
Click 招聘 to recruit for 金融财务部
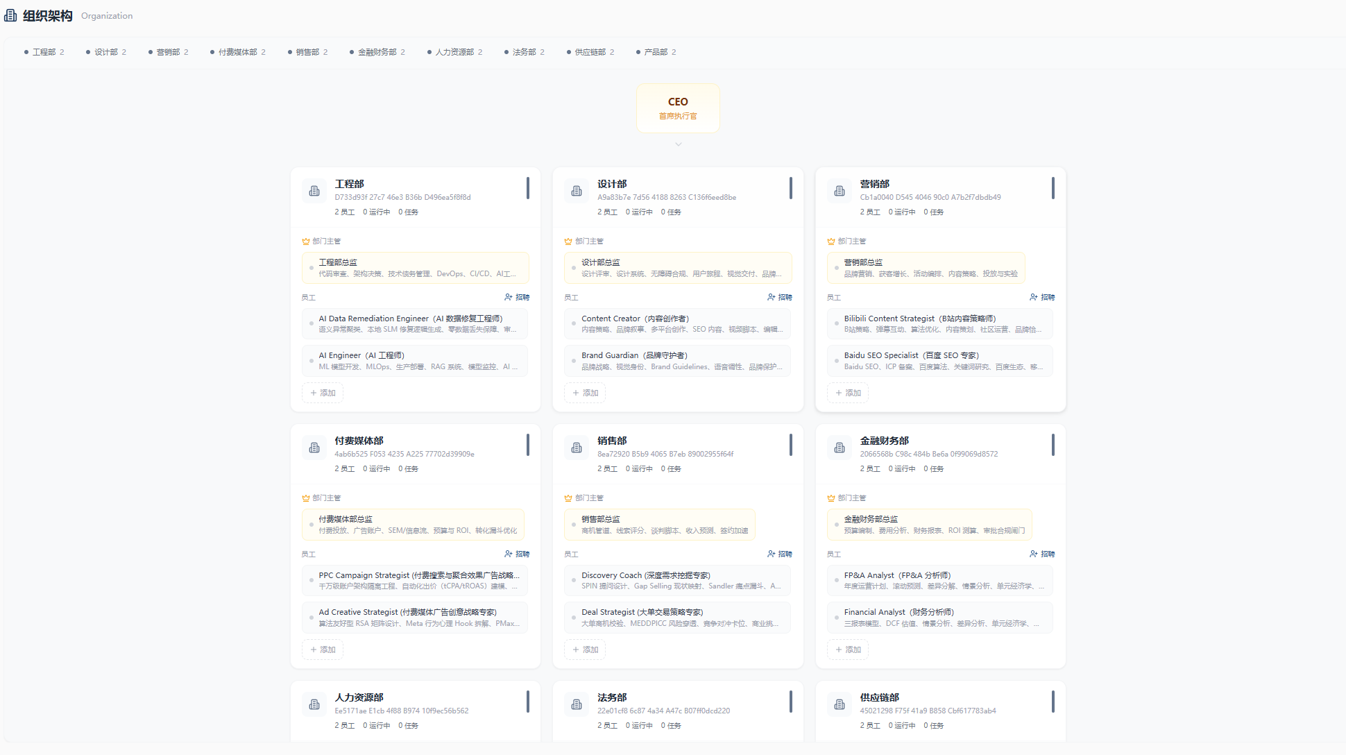(1042, 554)
